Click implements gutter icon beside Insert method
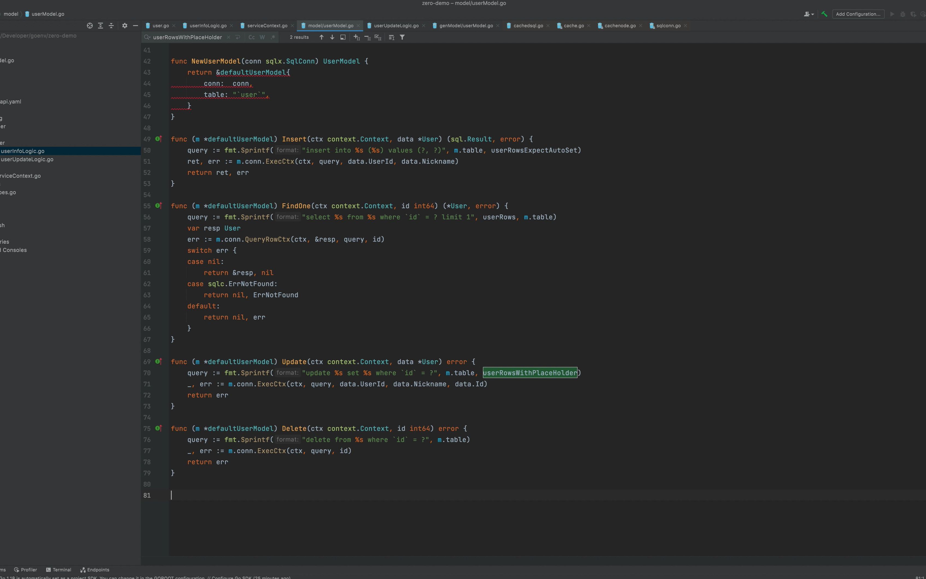This screenshot has height=579, width=926. [x=158, y=139]
